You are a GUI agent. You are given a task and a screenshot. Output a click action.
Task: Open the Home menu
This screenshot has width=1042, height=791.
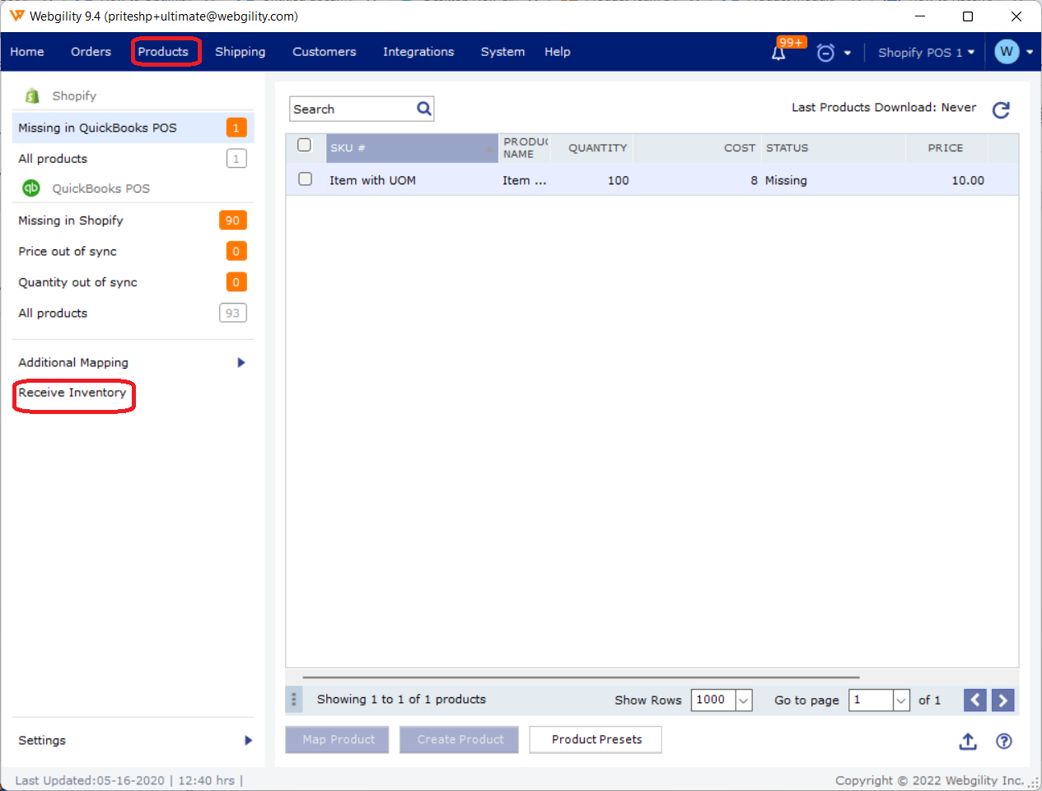point(27,52)
